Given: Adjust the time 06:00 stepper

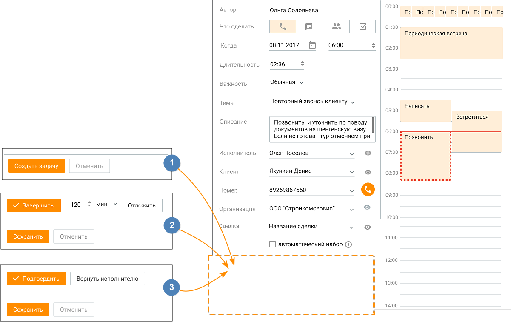Looking at the screenshot, I should pos(373,45).
